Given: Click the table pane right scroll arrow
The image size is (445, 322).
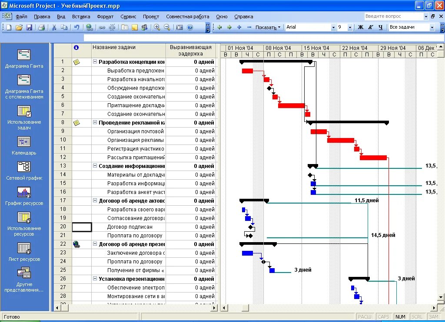Looking at the screenshot, I should click(215, 308).
